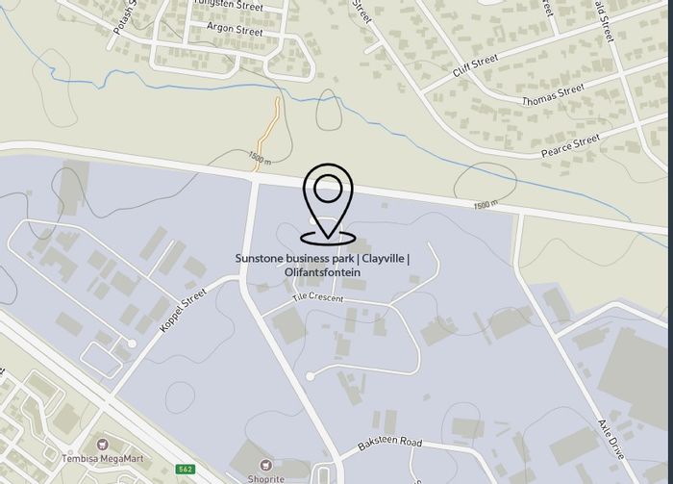Click the Tile Crescent street label
The image size is (673, 484).
(x=318, y=296)
